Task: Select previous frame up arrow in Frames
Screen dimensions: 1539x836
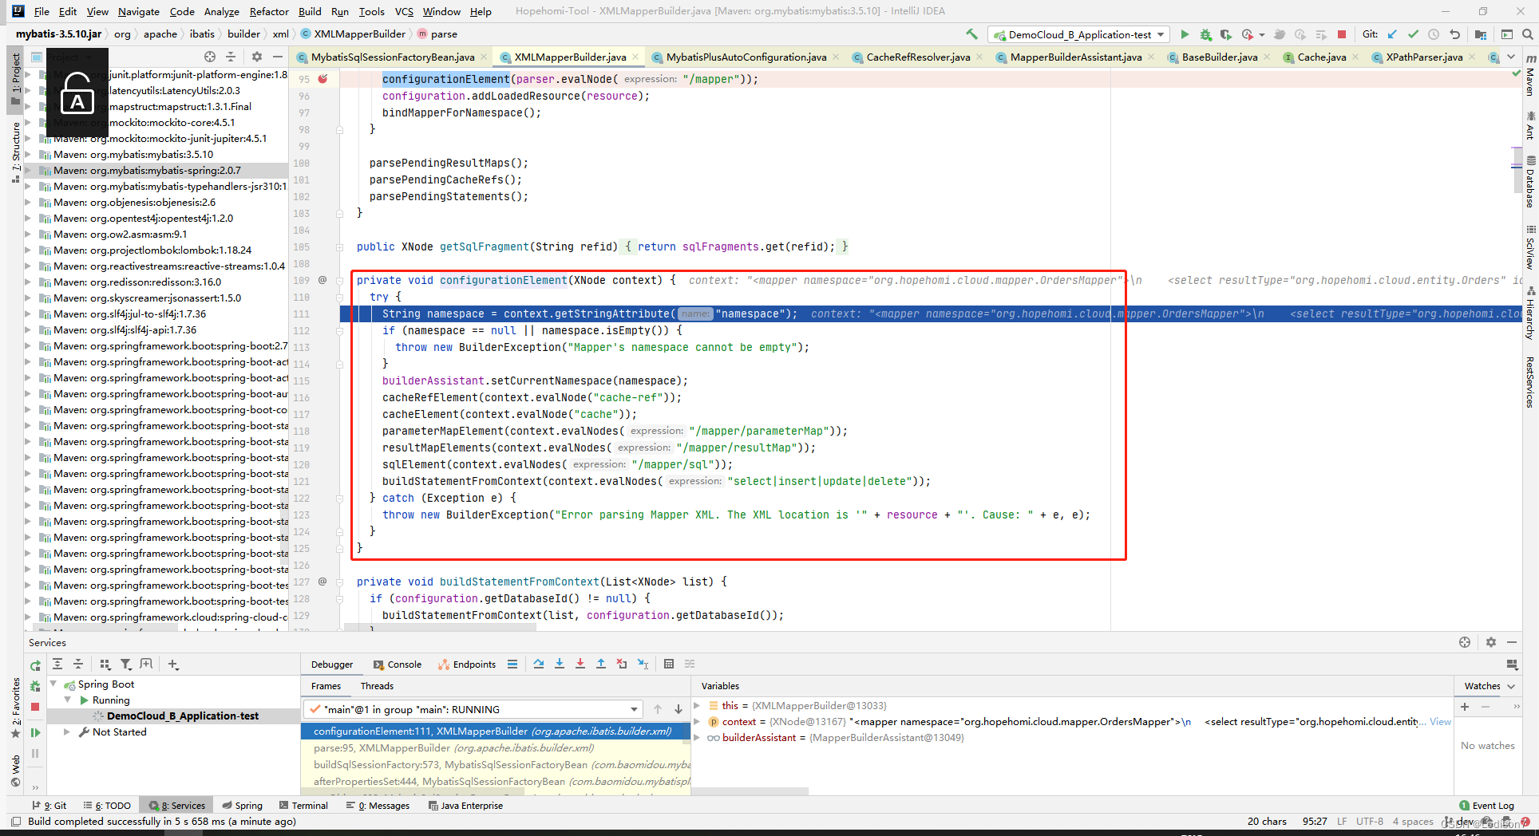Action: point(658,709)
